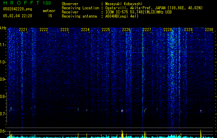The width and height of the screenshot is (217, 138).
Task: Click the meteor count value 15
Action: pos(50,16)
